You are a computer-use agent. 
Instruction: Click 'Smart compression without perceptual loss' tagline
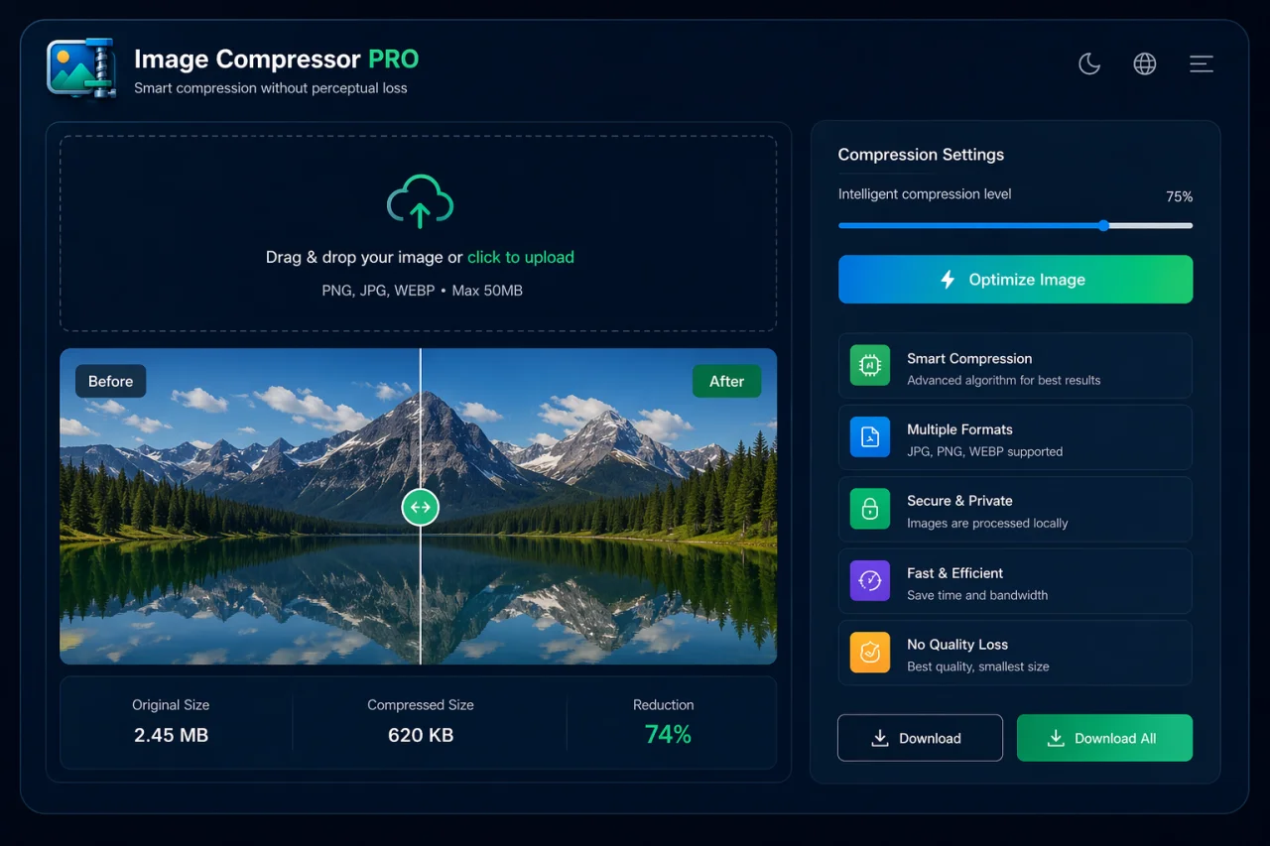point(270,88)
